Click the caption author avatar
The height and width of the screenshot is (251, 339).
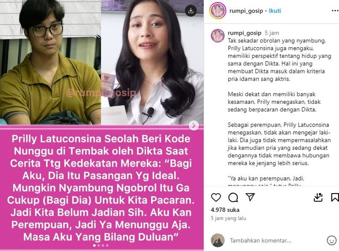point(217,36)
